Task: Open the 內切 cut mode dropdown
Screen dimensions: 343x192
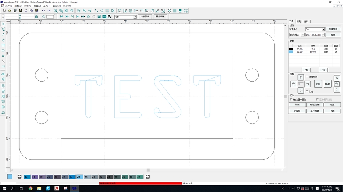Action: 135,17
